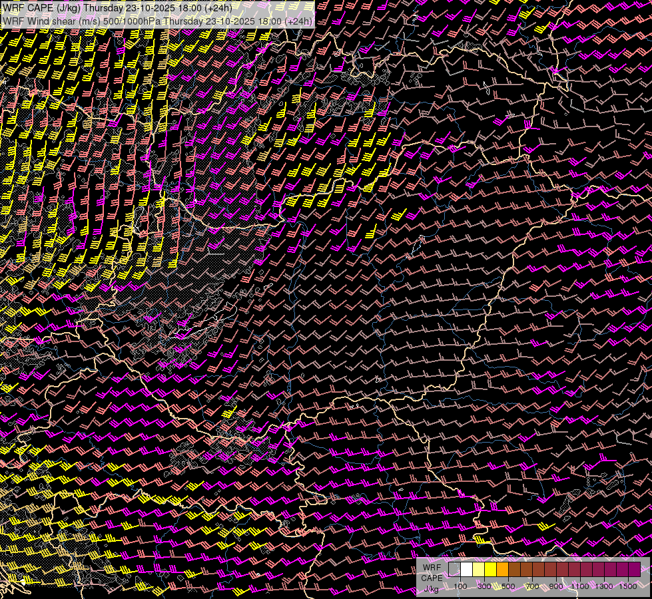The height and width of the screenshot is (599, 652).
Task: Click the rightmost purple CAPE legend swatch
Action: click(x=634, y=569)
